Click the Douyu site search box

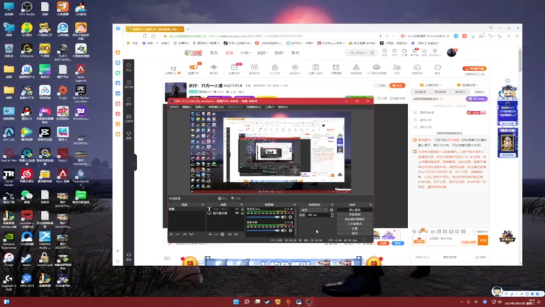[360, 53]
